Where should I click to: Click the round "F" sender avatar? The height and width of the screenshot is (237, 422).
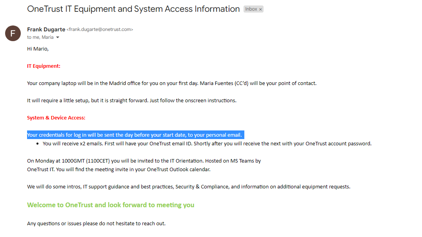point(13,33)
